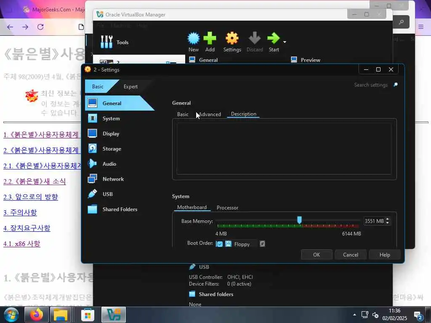This screenshot has height=323, width=431.
Task: Open the Windows Start button
Action: [x=11, y=315]
